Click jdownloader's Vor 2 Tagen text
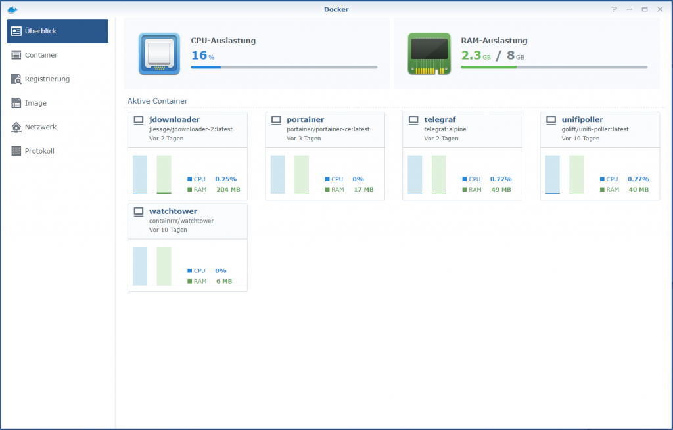Viewport: 673px width, 430px height. (166, 139)
